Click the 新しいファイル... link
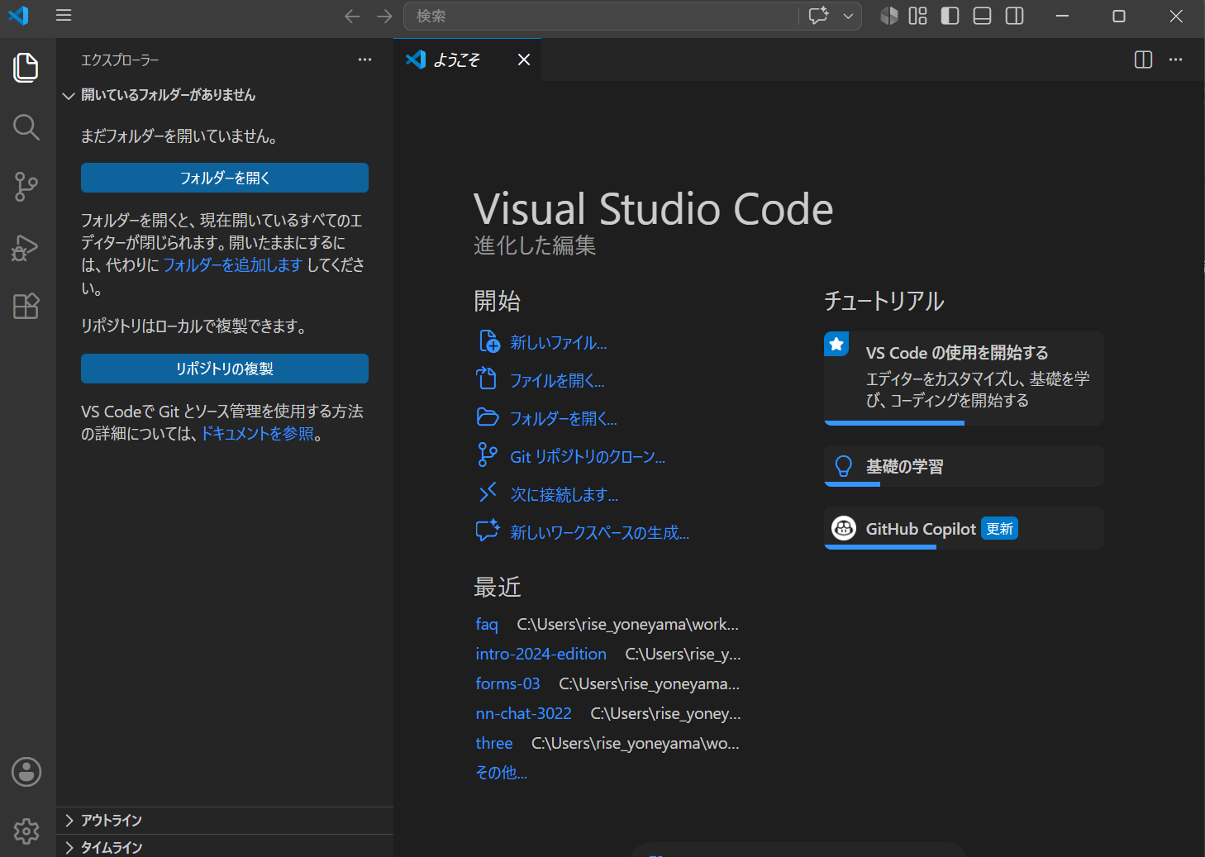1205x857 pixels. pyautogui.click(x=559, y=343)
